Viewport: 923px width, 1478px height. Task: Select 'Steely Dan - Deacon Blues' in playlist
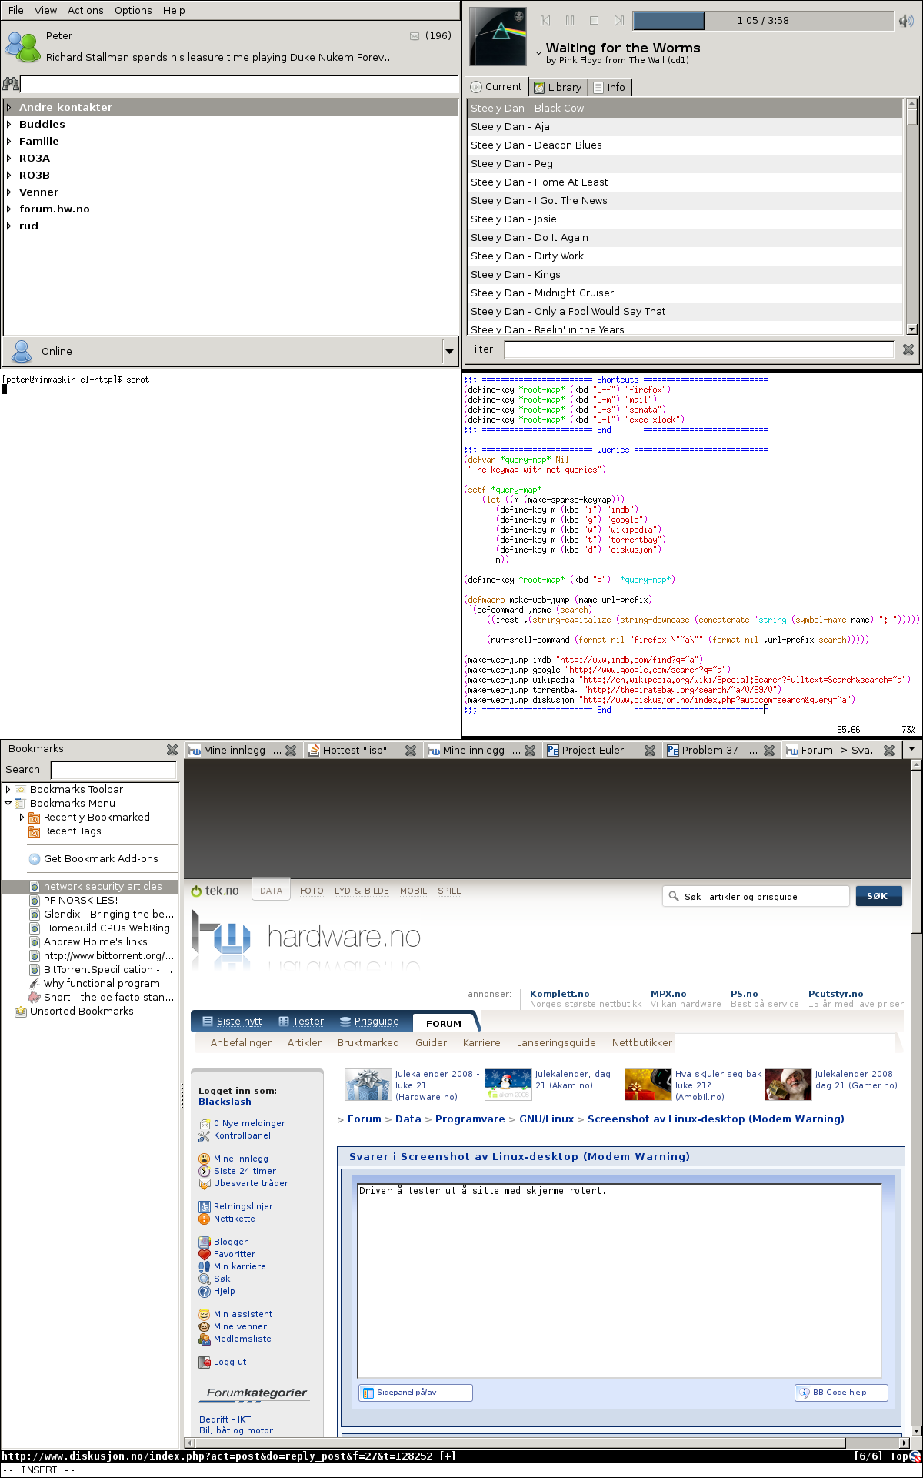coord(685,145)
